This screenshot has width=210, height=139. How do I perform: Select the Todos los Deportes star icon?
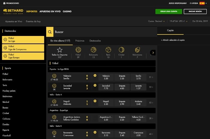[60, 50]
